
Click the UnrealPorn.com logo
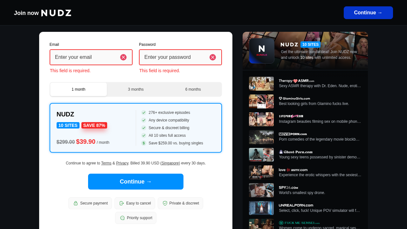tap(296, 205)
